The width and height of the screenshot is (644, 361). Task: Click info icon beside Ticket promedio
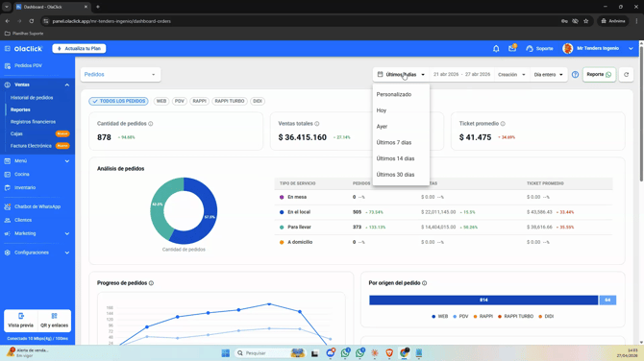point(503,124)
